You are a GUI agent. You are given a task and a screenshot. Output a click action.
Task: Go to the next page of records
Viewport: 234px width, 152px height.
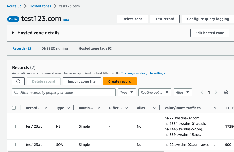point(216,92)
